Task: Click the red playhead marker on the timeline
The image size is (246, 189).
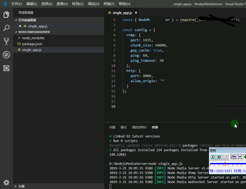Action: [x=225, y=164]
